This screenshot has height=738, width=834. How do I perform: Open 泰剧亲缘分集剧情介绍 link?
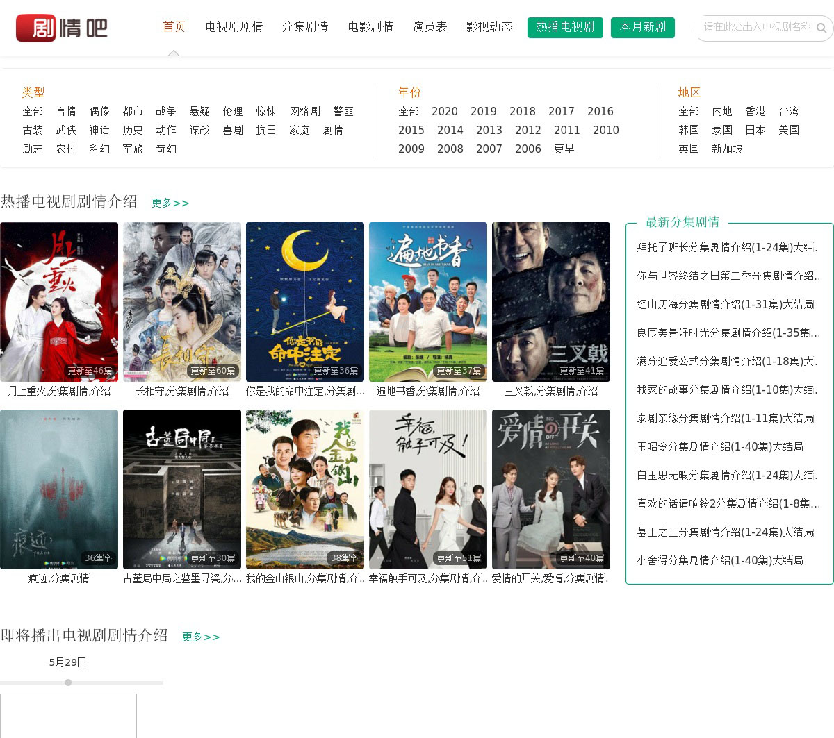(726, 419)
